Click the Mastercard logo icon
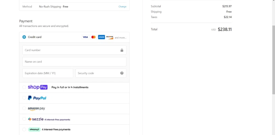This screenshot has height=135, width=275. [x=94, y=37]
